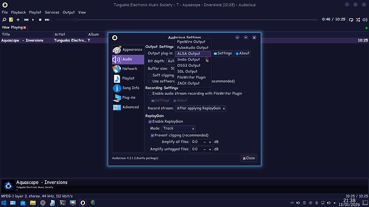Stop playback with the Stop button
The width and height of the screenshot is (369, 207).
40,20
